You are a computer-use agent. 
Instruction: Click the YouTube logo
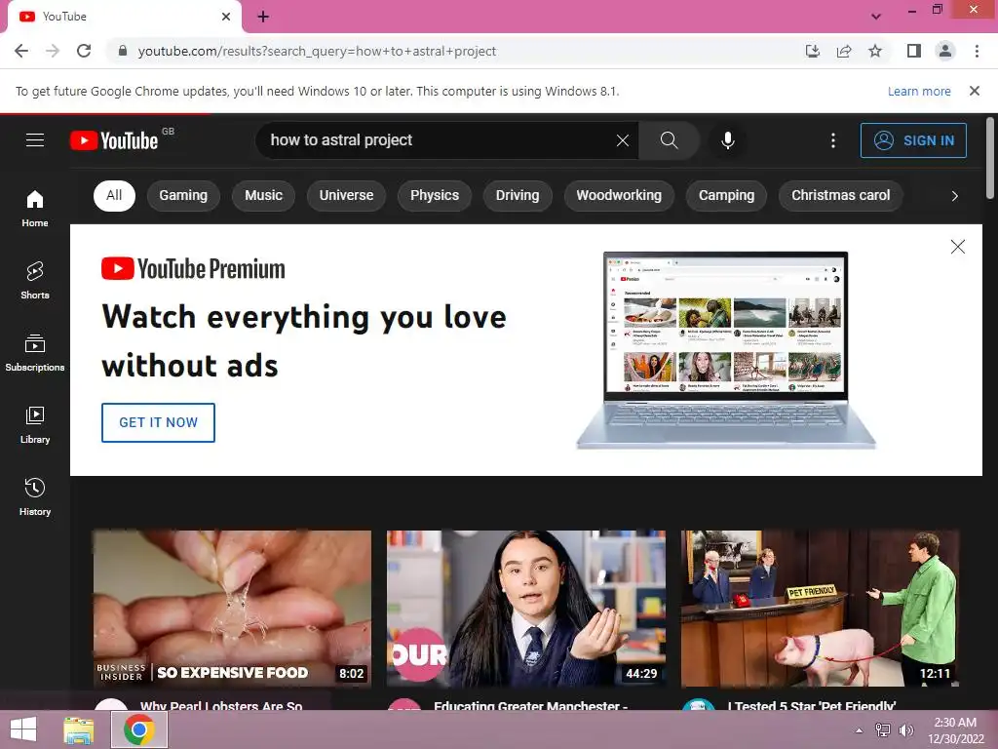[x=115, y=140]
